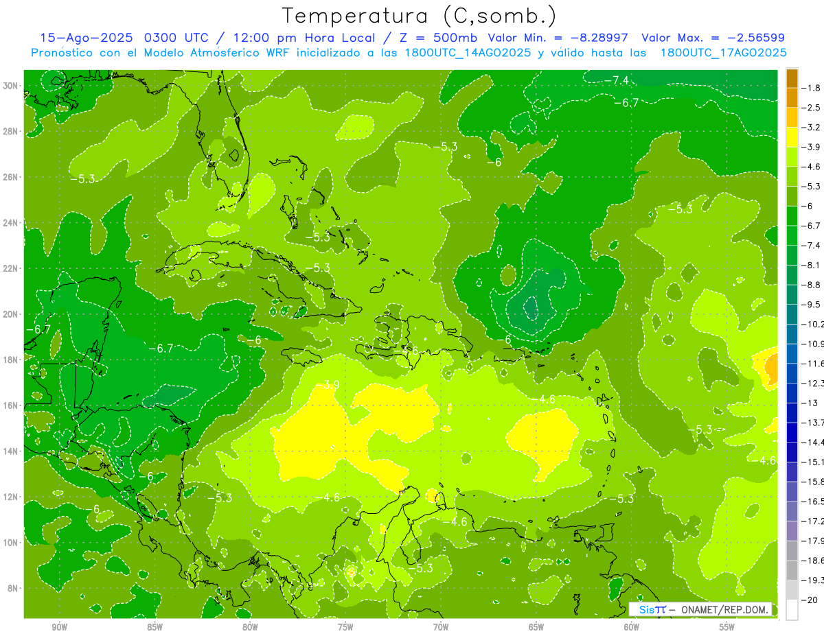Click the -8.1 legend value
The width and height of the screenshot is (824, 636).
pyautogui.click(x=812, y=265)
